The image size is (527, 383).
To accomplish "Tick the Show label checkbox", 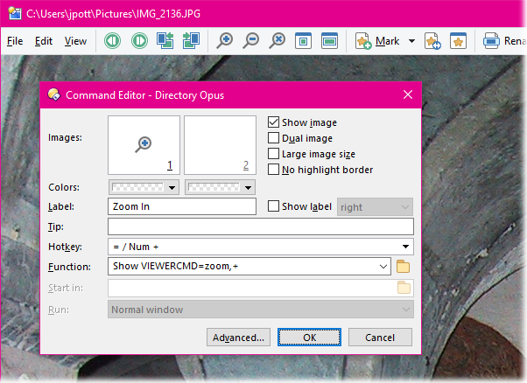I will 274,206.
